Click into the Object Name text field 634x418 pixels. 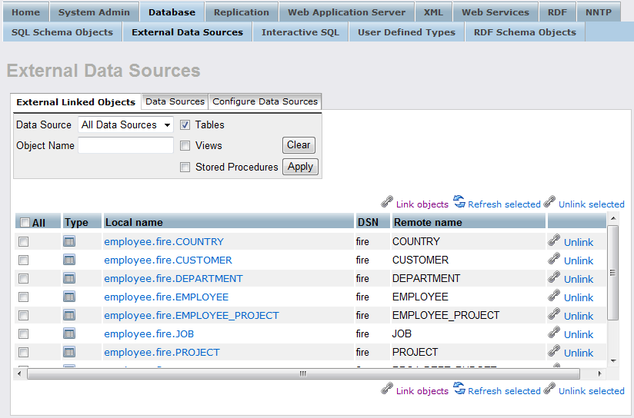(x=126, y=145)
